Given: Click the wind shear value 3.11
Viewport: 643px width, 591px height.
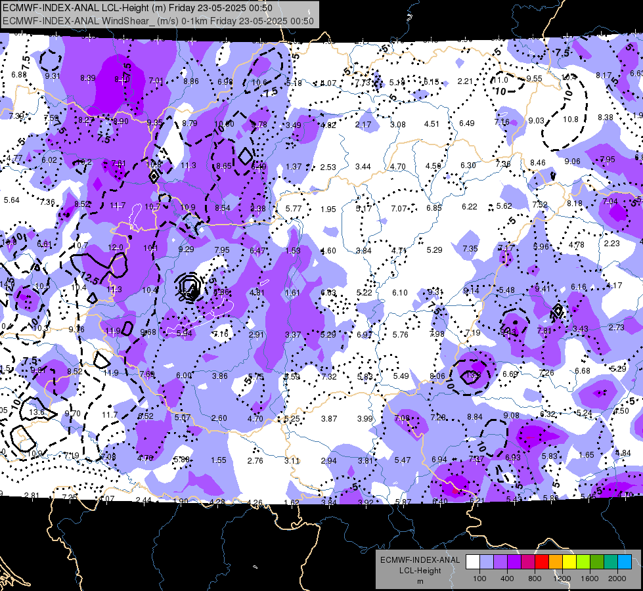Looking at the screenshot, I should [x=292, y=460].
